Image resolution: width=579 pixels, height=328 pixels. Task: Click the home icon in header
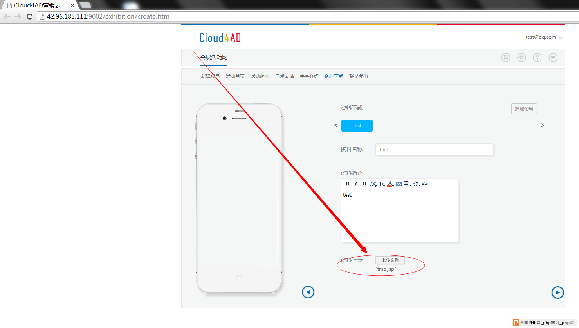(x=506, y=57)
